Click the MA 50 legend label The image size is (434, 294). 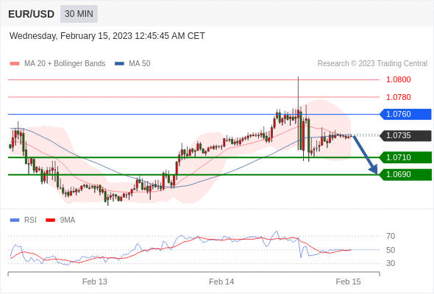[140, 64]
